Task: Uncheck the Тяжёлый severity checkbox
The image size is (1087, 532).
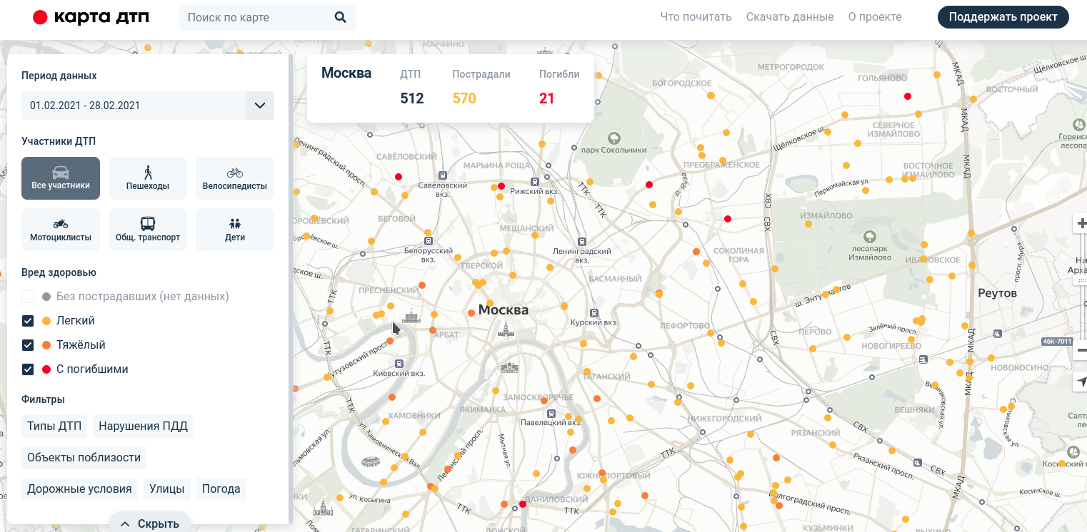Action: click(x=28, y=345)
